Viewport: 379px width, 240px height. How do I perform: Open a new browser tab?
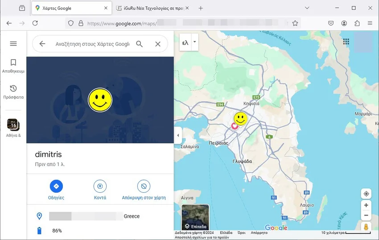201,8
